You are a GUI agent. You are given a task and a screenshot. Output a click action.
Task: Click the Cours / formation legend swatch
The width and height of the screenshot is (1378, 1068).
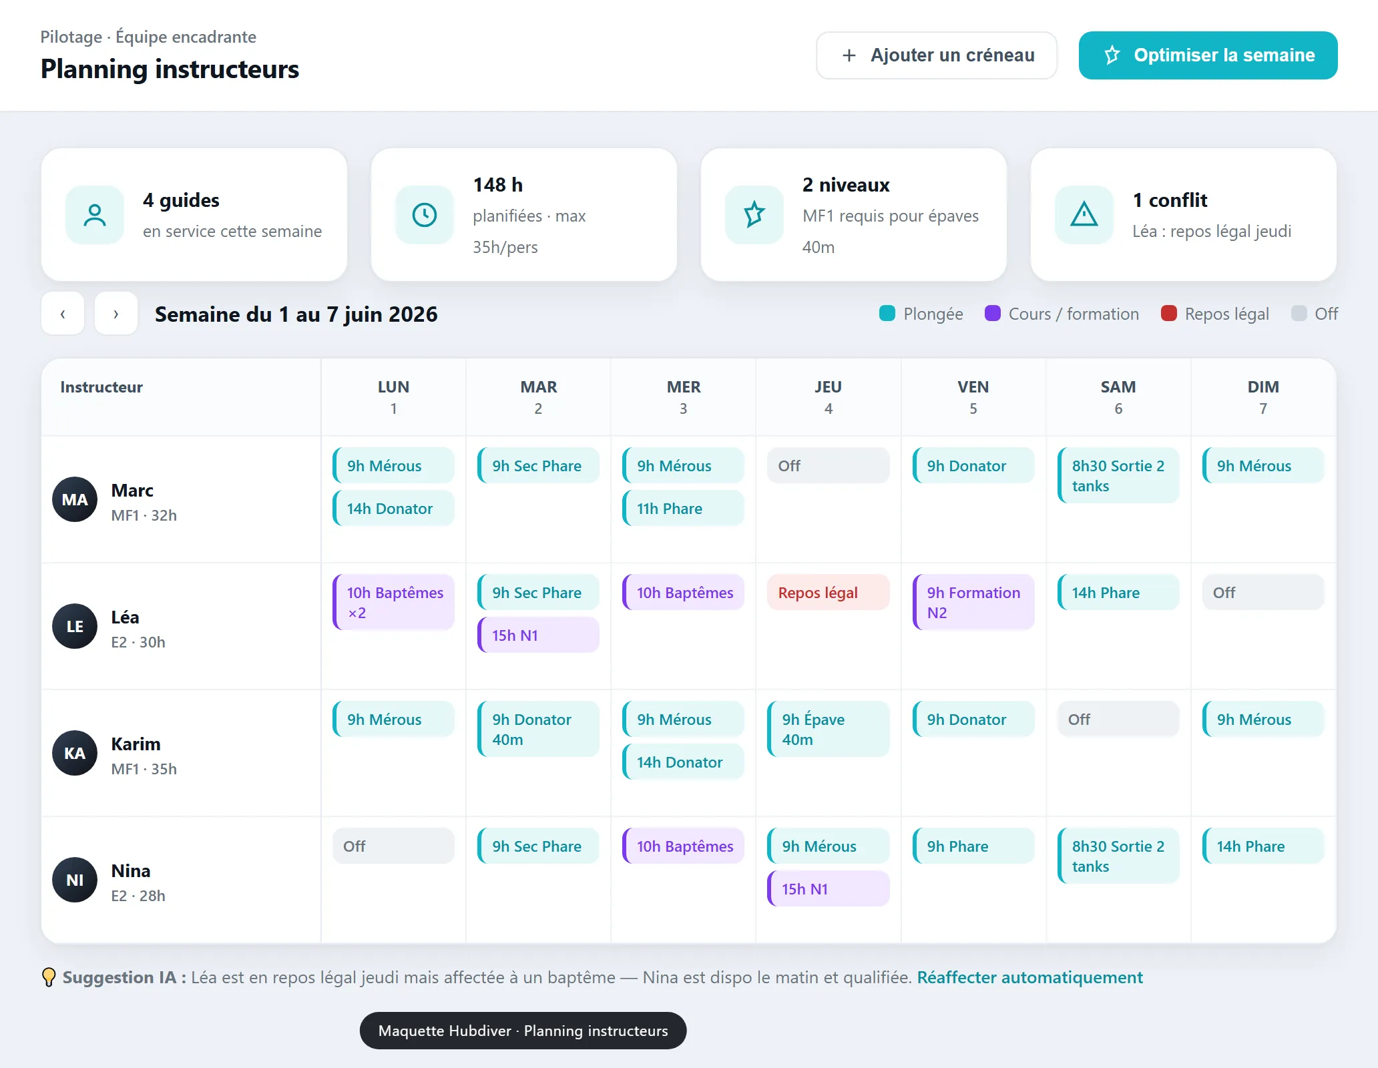[x=993, y=313]
